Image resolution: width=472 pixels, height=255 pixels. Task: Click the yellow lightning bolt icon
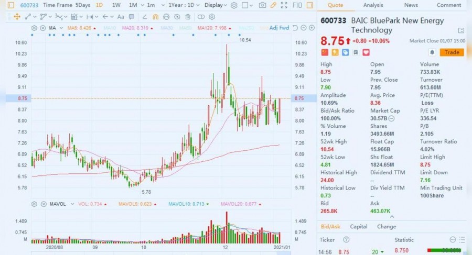tap(335, 52)
